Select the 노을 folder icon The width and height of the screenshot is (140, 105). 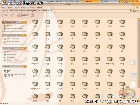pos(48,34)
